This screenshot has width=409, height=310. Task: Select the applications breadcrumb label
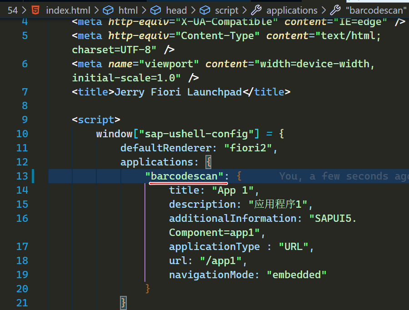point(292,10)
